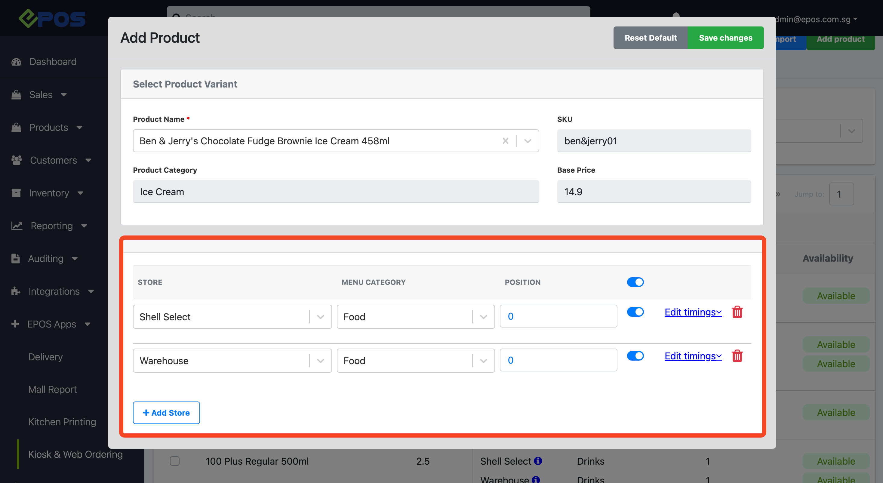
Task: Open Shell Select row Food category dropdown
Action: click(x=416, y=317)
